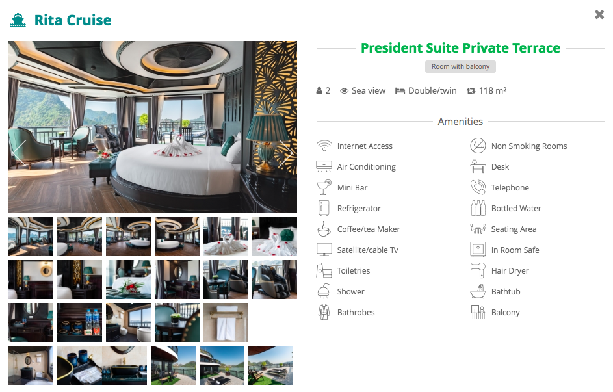Click the Bathrobes icon

(x=324, y=312)
